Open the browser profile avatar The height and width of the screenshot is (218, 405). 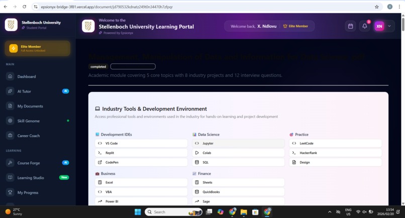pyautogui.click(x=390, y=7)
